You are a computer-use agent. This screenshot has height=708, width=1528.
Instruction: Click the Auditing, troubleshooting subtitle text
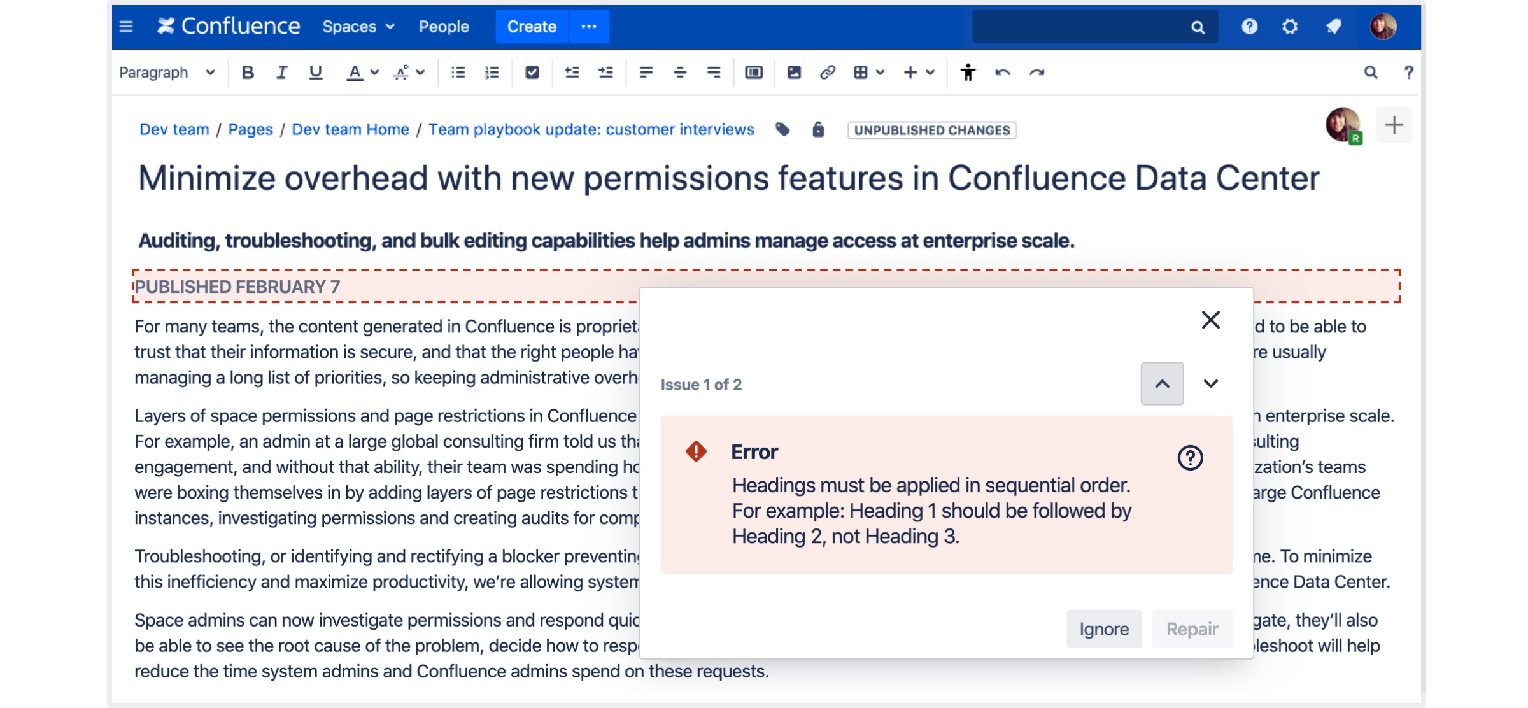pyautogui.click(x=606, y=241)
